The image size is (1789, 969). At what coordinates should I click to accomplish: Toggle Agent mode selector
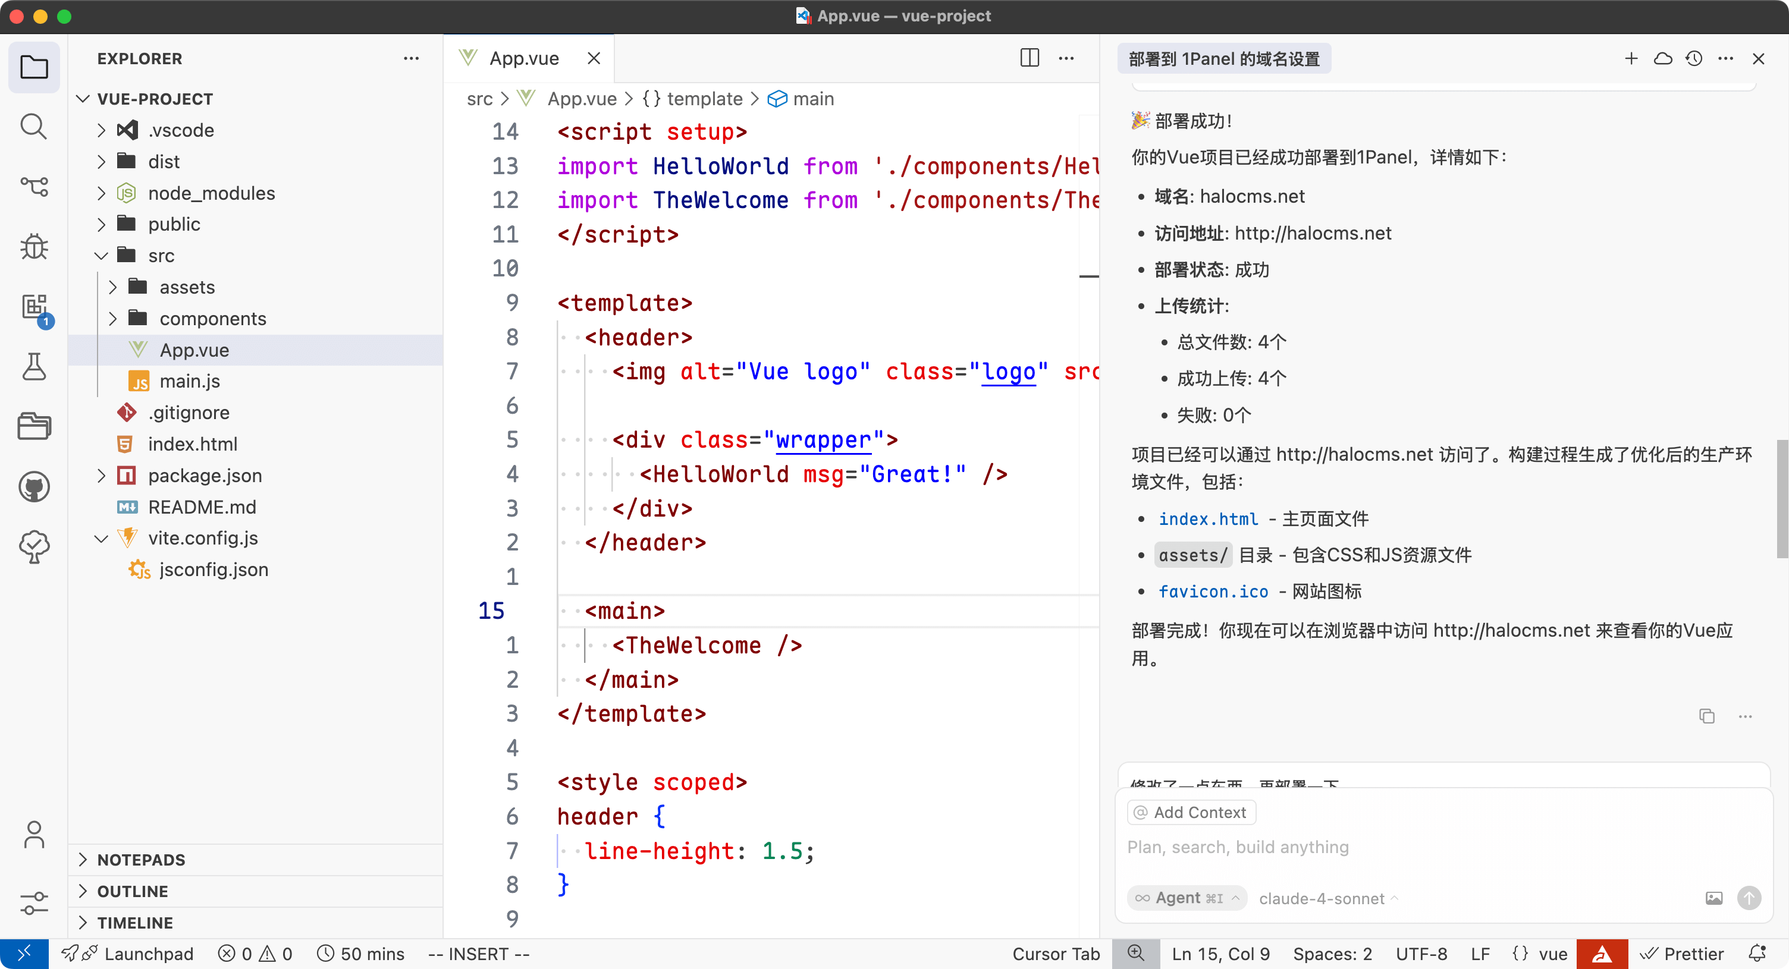pos(1187,898)
